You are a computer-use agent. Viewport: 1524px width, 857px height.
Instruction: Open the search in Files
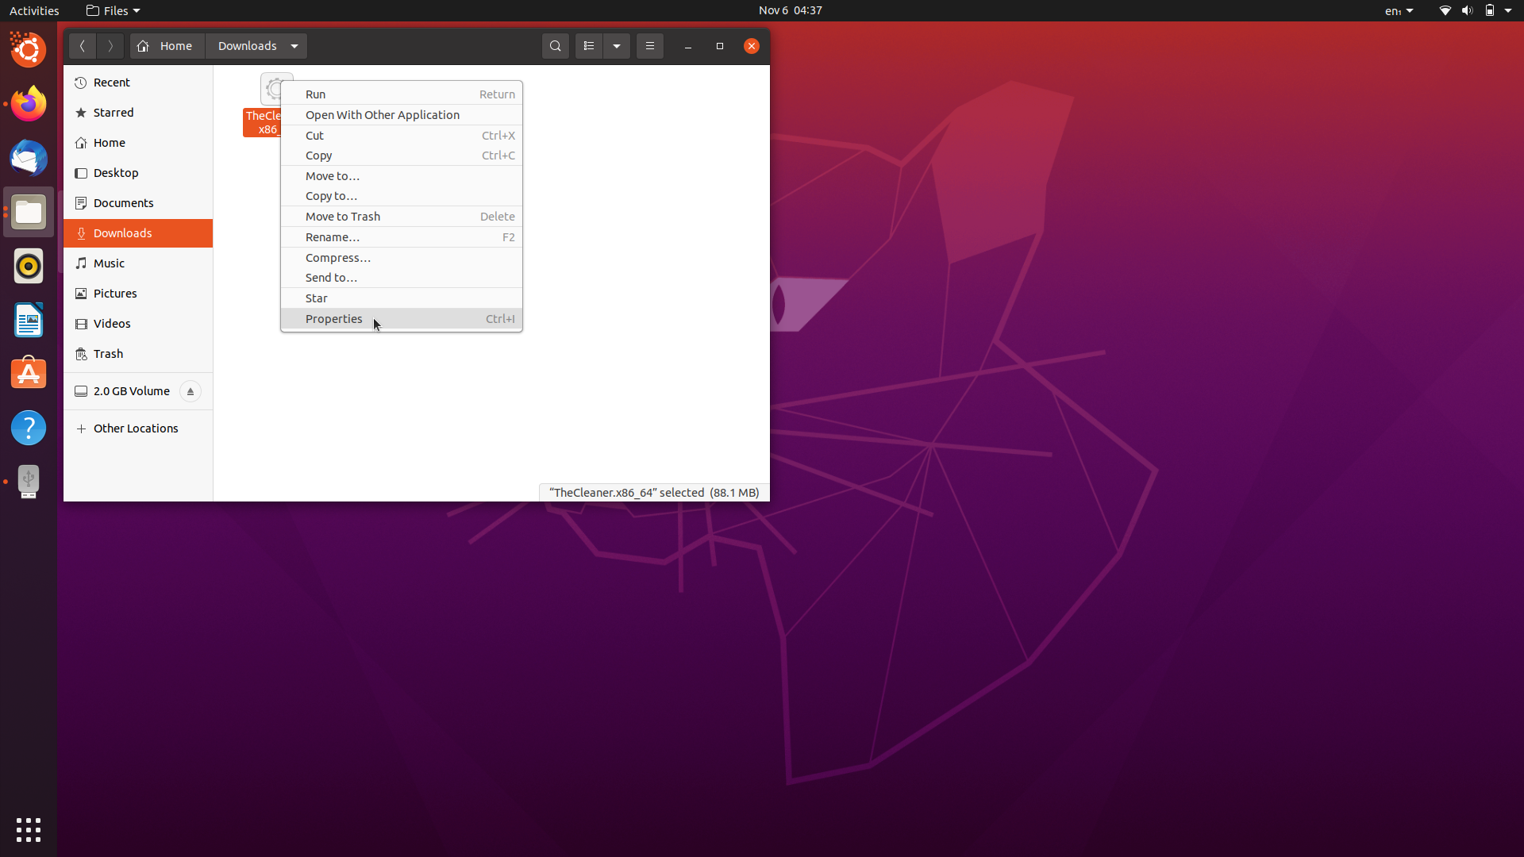(556, 46)
